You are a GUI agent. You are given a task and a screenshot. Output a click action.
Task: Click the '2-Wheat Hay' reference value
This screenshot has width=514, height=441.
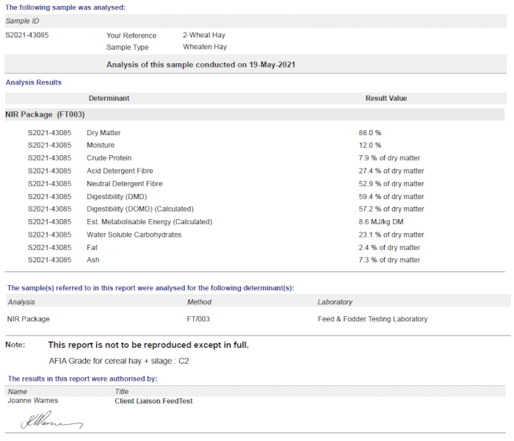(x=204, y=35)
